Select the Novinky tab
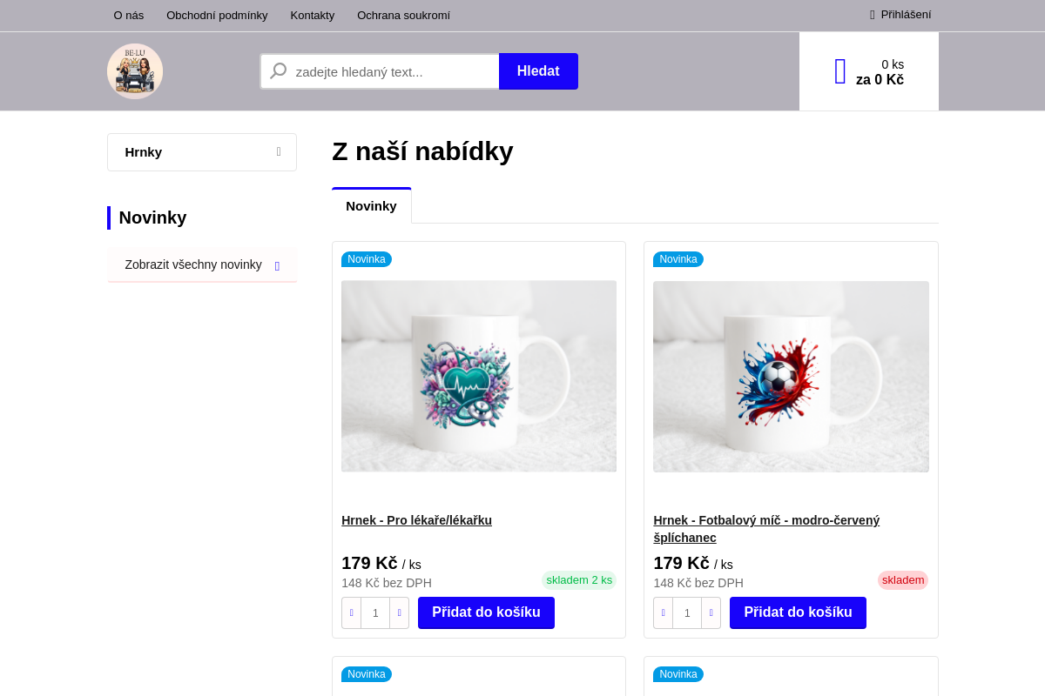 pos(371,205)
